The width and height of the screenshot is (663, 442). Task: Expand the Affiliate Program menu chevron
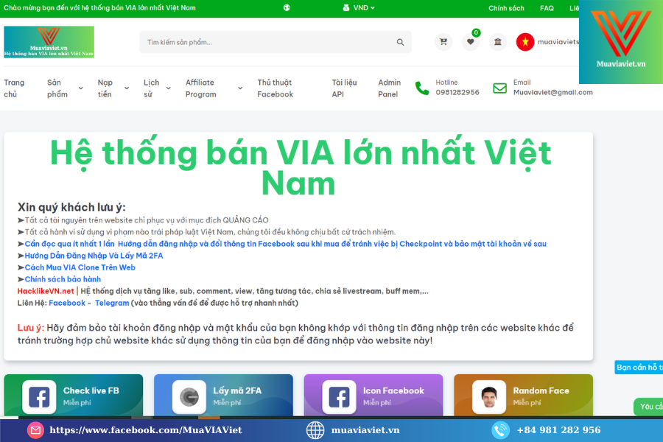[x=240, y=88]
